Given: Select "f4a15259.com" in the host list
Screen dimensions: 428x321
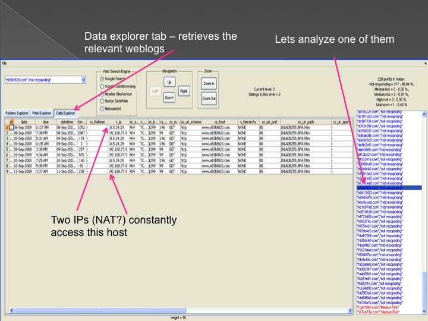Looking at the screenshot, I should [x=380, y=235].
